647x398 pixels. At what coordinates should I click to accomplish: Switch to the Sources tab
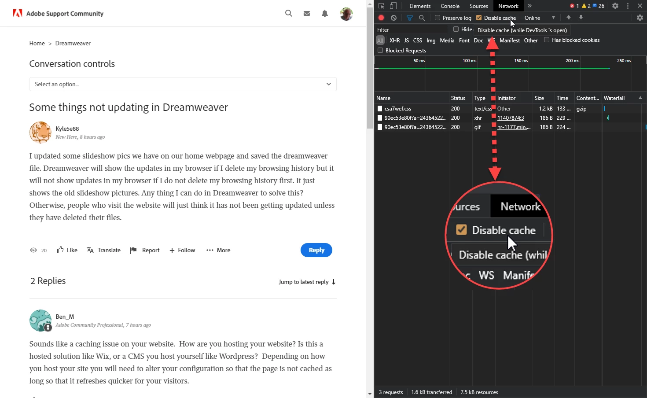coord(479,6)
